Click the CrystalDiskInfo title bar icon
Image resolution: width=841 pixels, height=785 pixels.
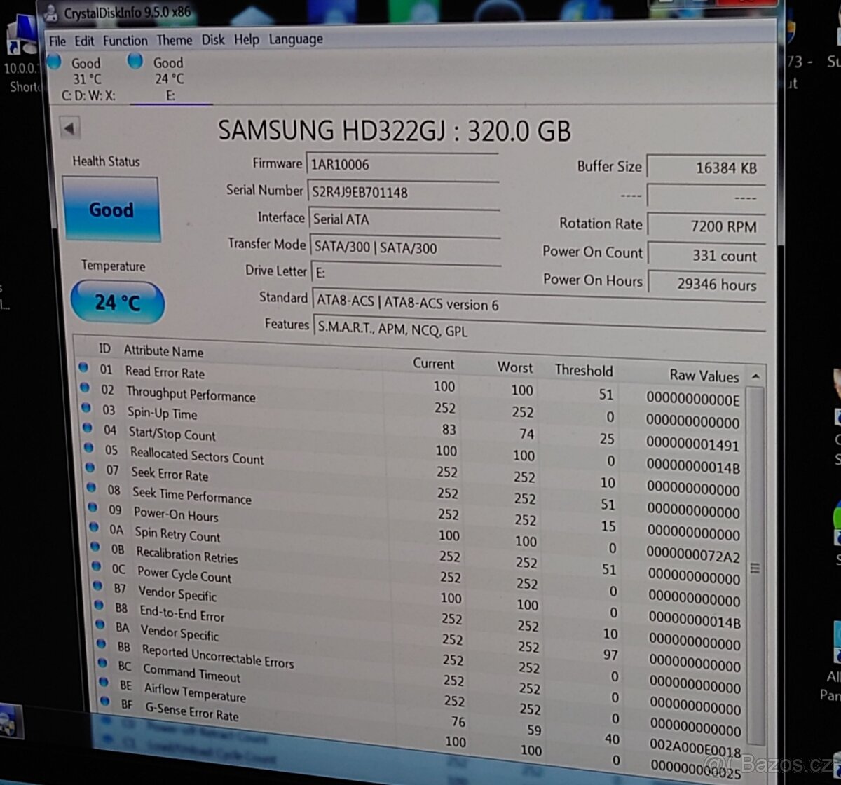pos(50,12)
